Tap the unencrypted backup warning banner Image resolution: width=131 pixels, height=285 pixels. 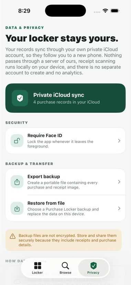(x=64, y=240)
